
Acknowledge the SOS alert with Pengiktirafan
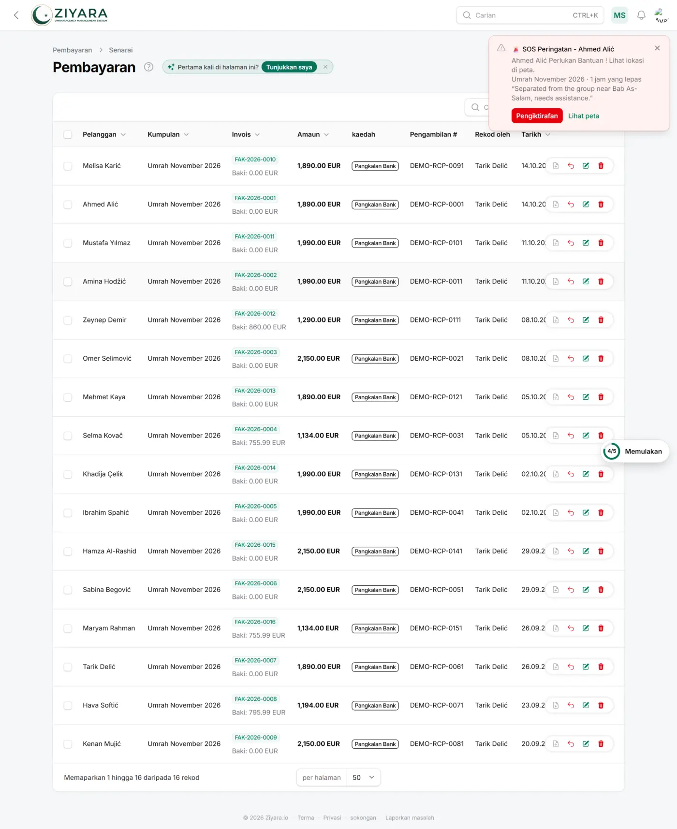(x=537, y=116)
